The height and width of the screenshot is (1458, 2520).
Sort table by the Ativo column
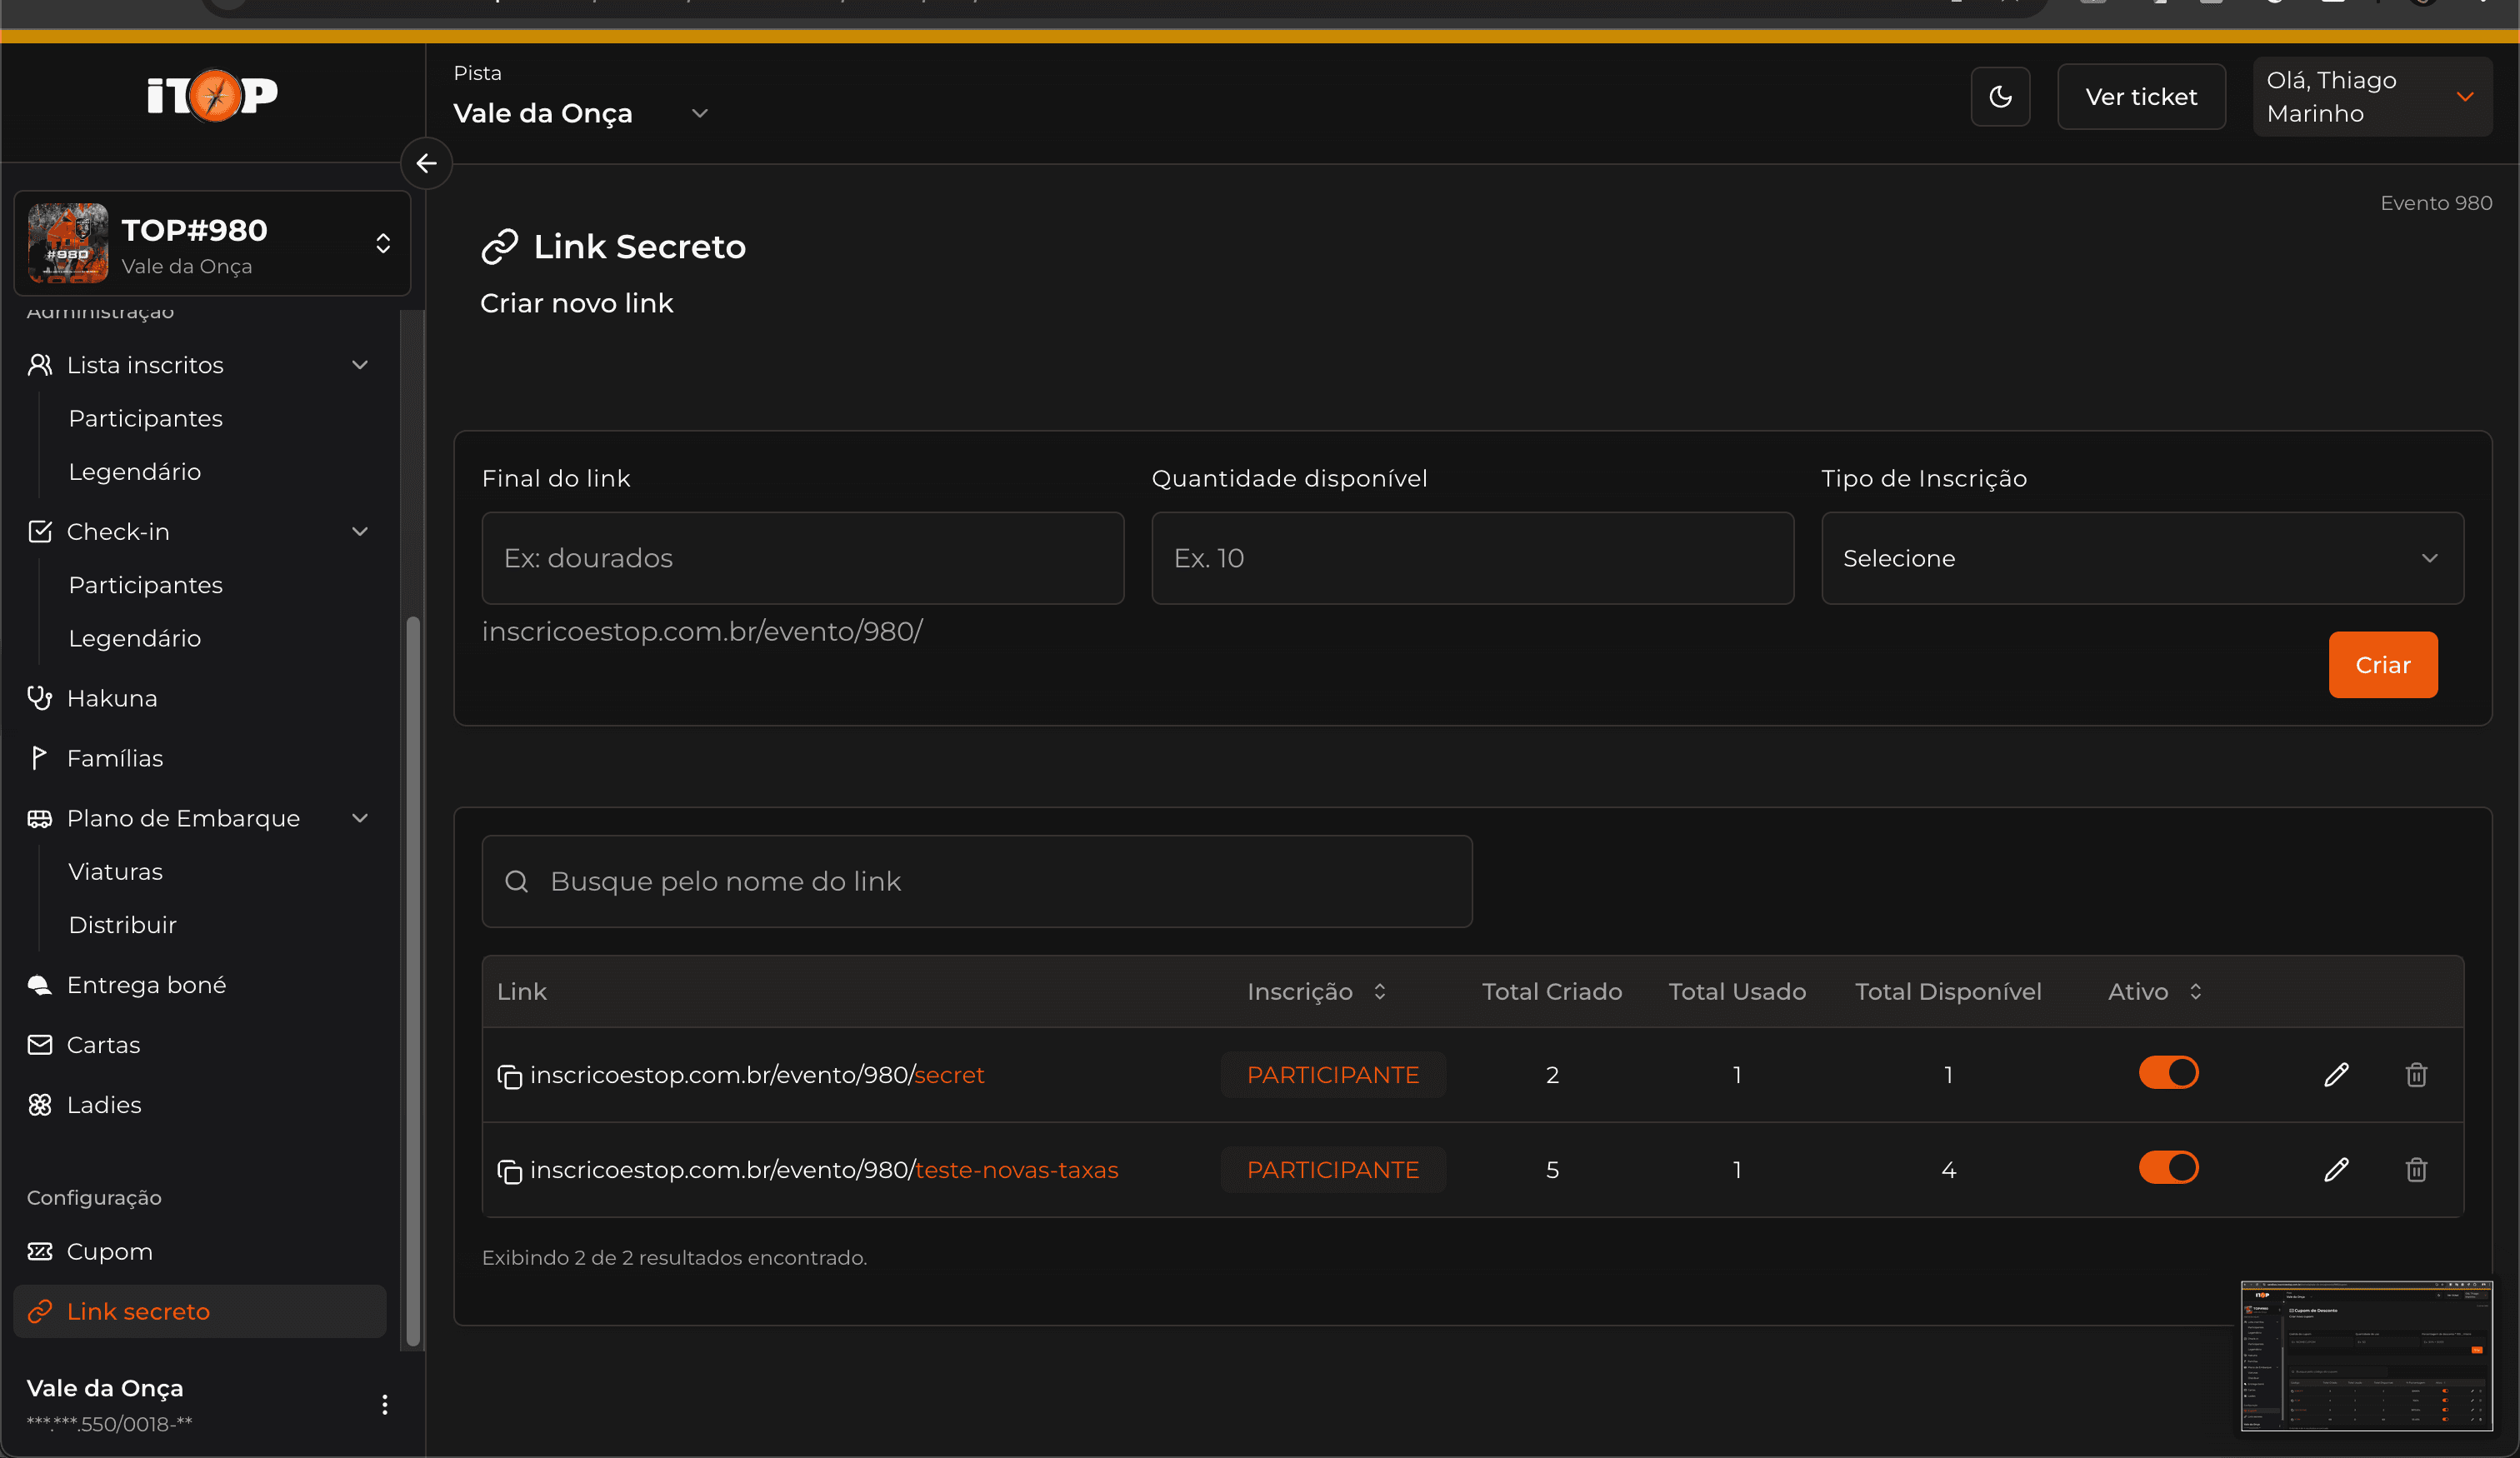point(2155,991)
